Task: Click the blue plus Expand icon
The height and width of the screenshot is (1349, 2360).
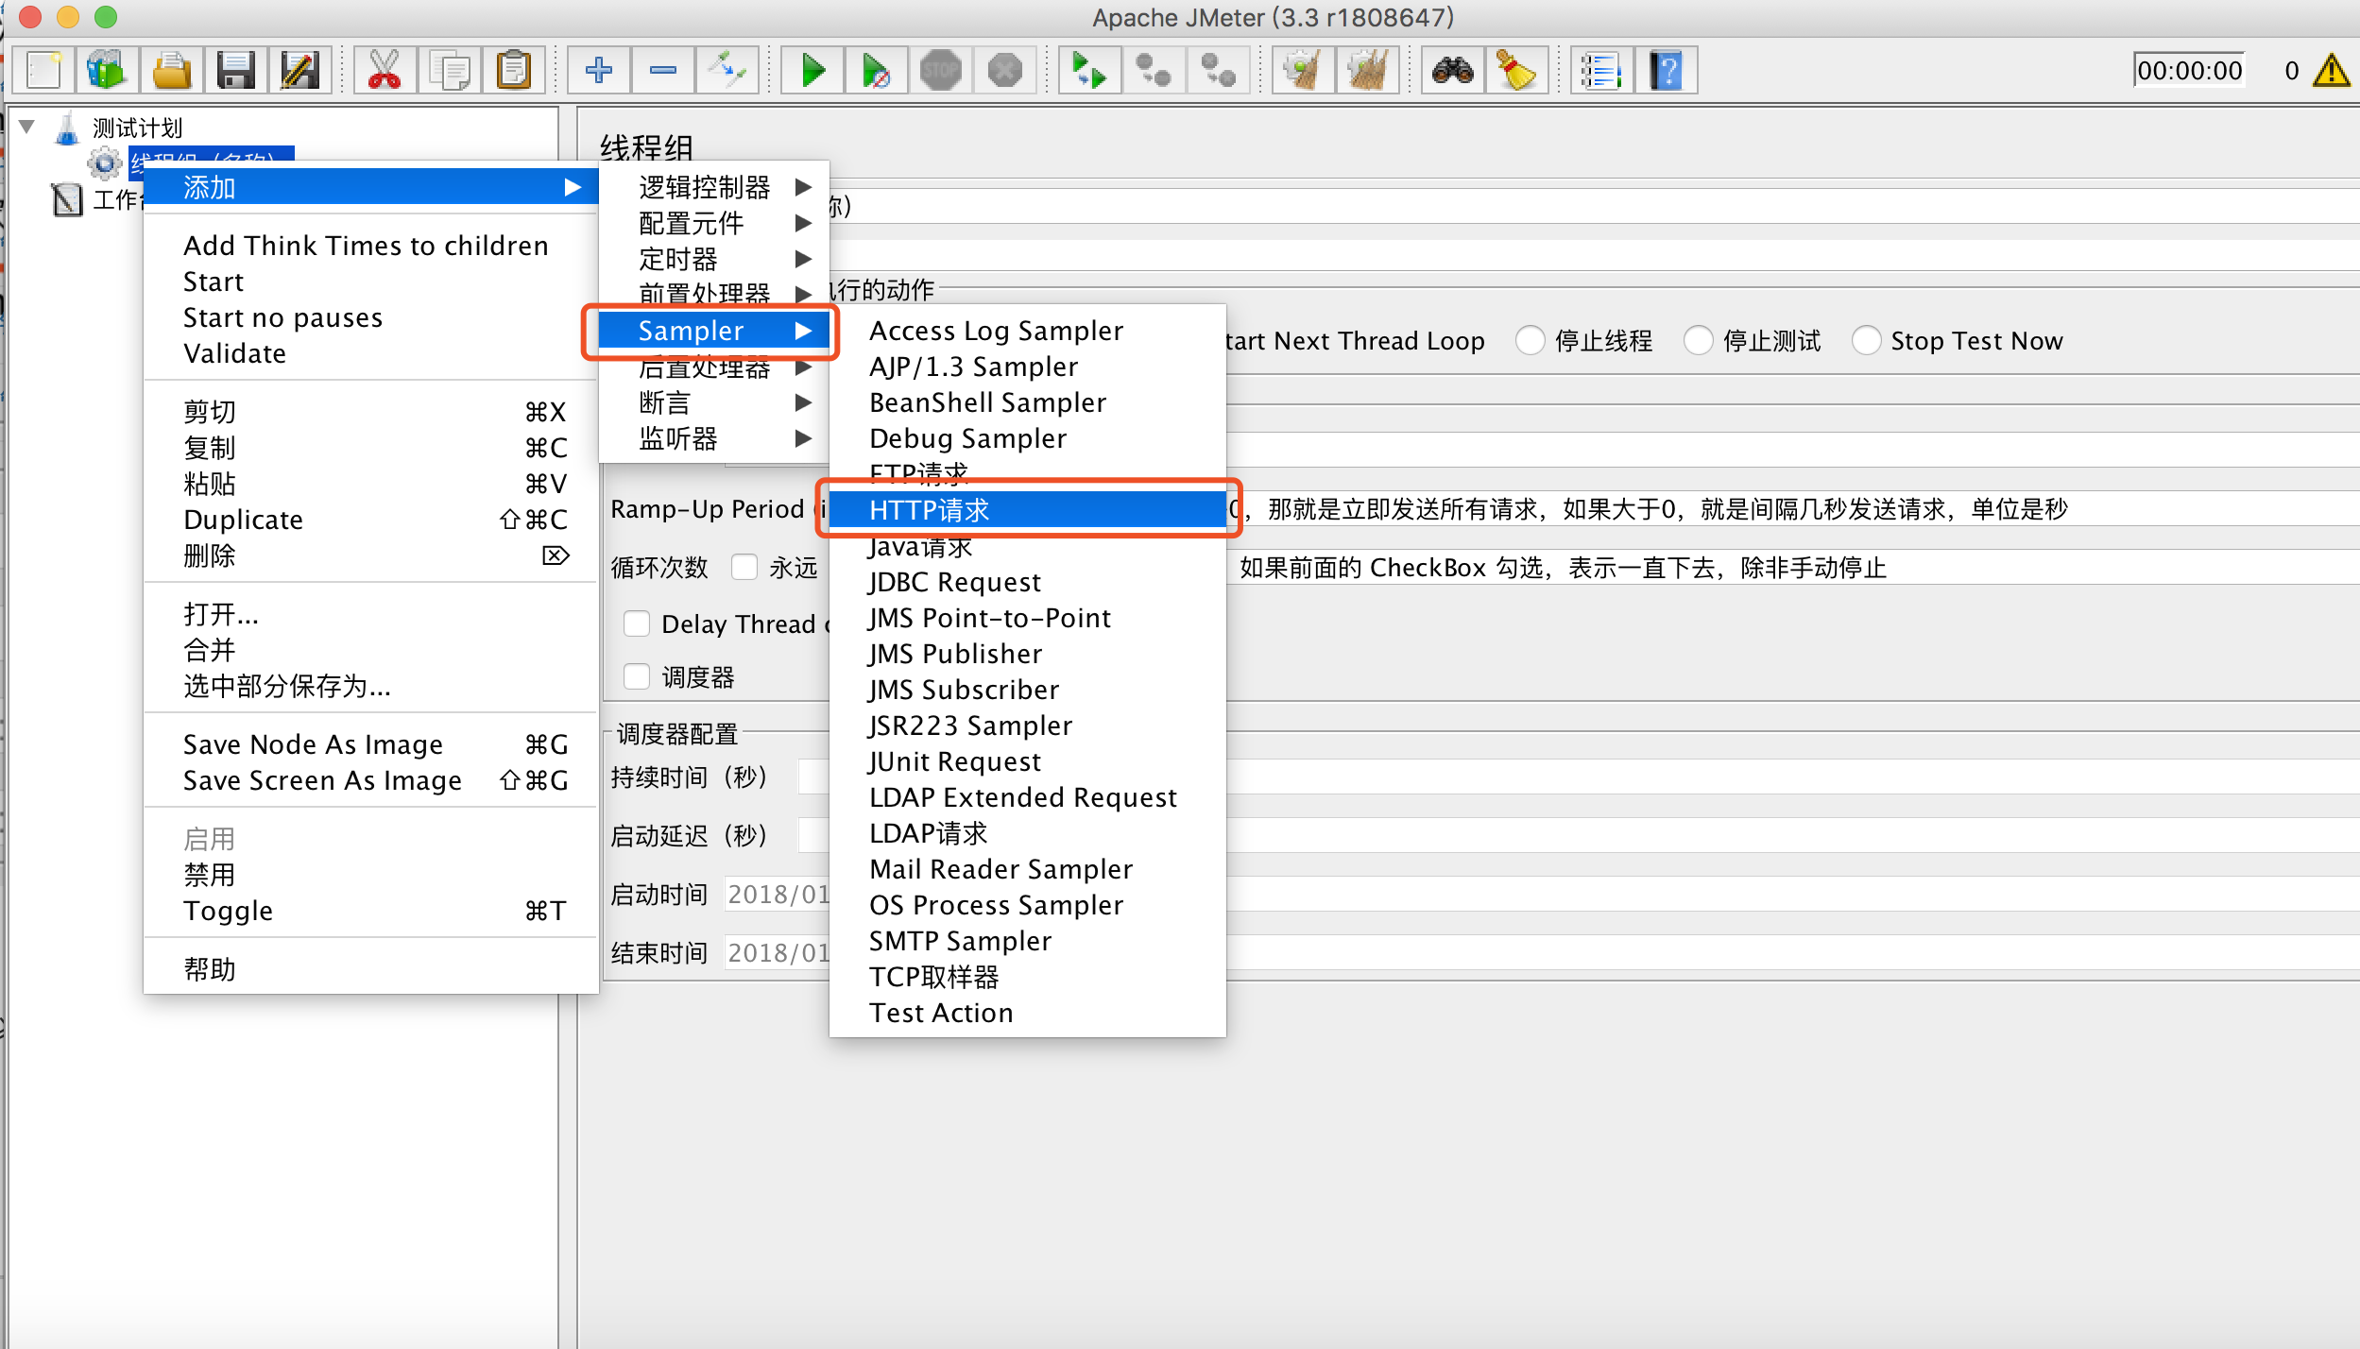Action: pyautogui.click(x=598, y=71)
